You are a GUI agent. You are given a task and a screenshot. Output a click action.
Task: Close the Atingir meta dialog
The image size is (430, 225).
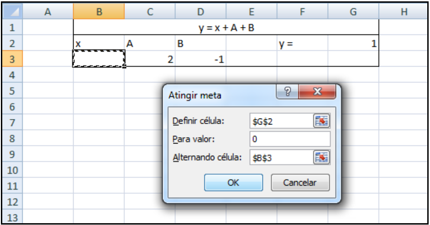click(x=317, y=92)
